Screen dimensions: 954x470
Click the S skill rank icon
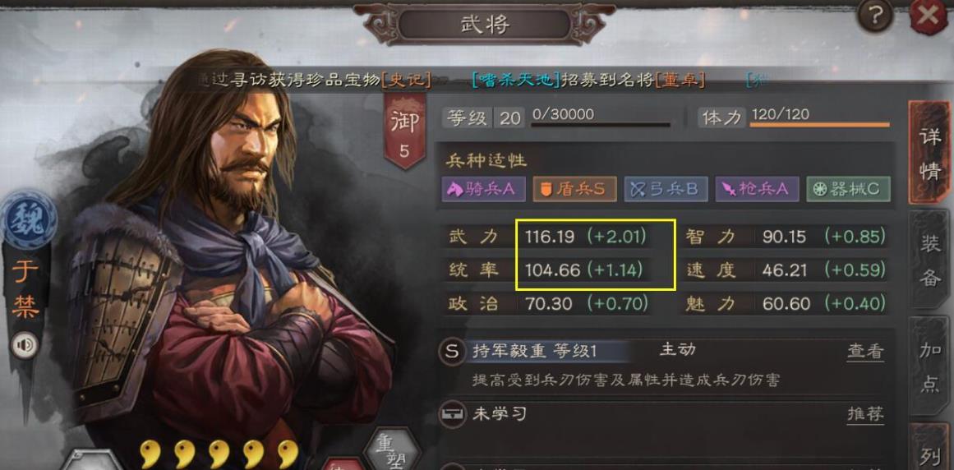click(451, 352)
